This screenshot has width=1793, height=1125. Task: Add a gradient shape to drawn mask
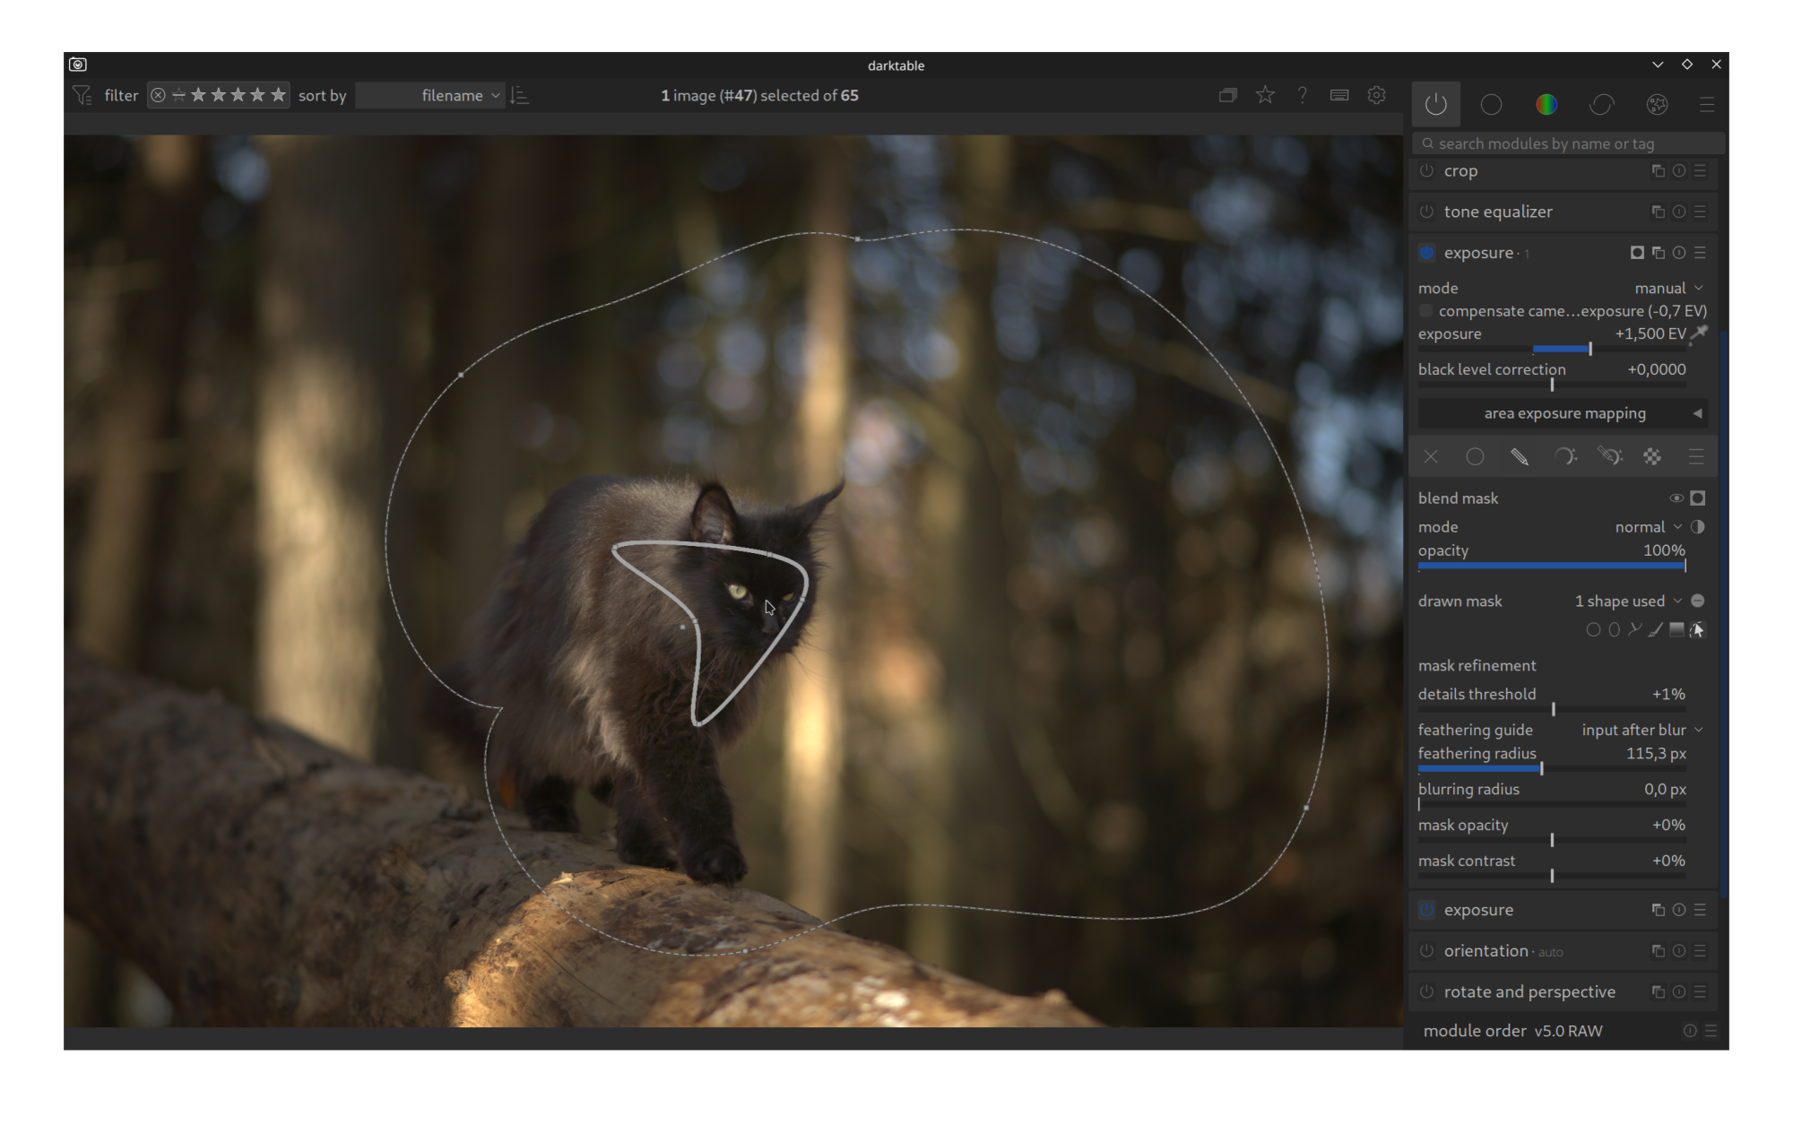pyautogui.click(x=1676, y=629)
